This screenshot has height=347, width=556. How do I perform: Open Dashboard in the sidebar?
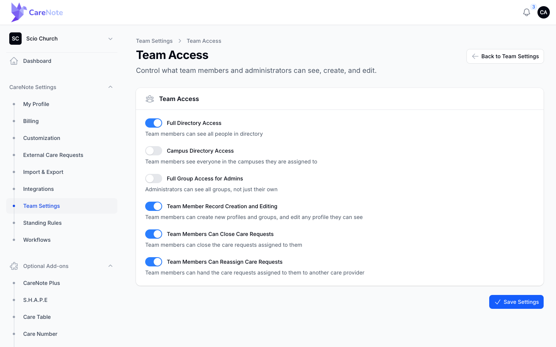click(x=62, y=61)
